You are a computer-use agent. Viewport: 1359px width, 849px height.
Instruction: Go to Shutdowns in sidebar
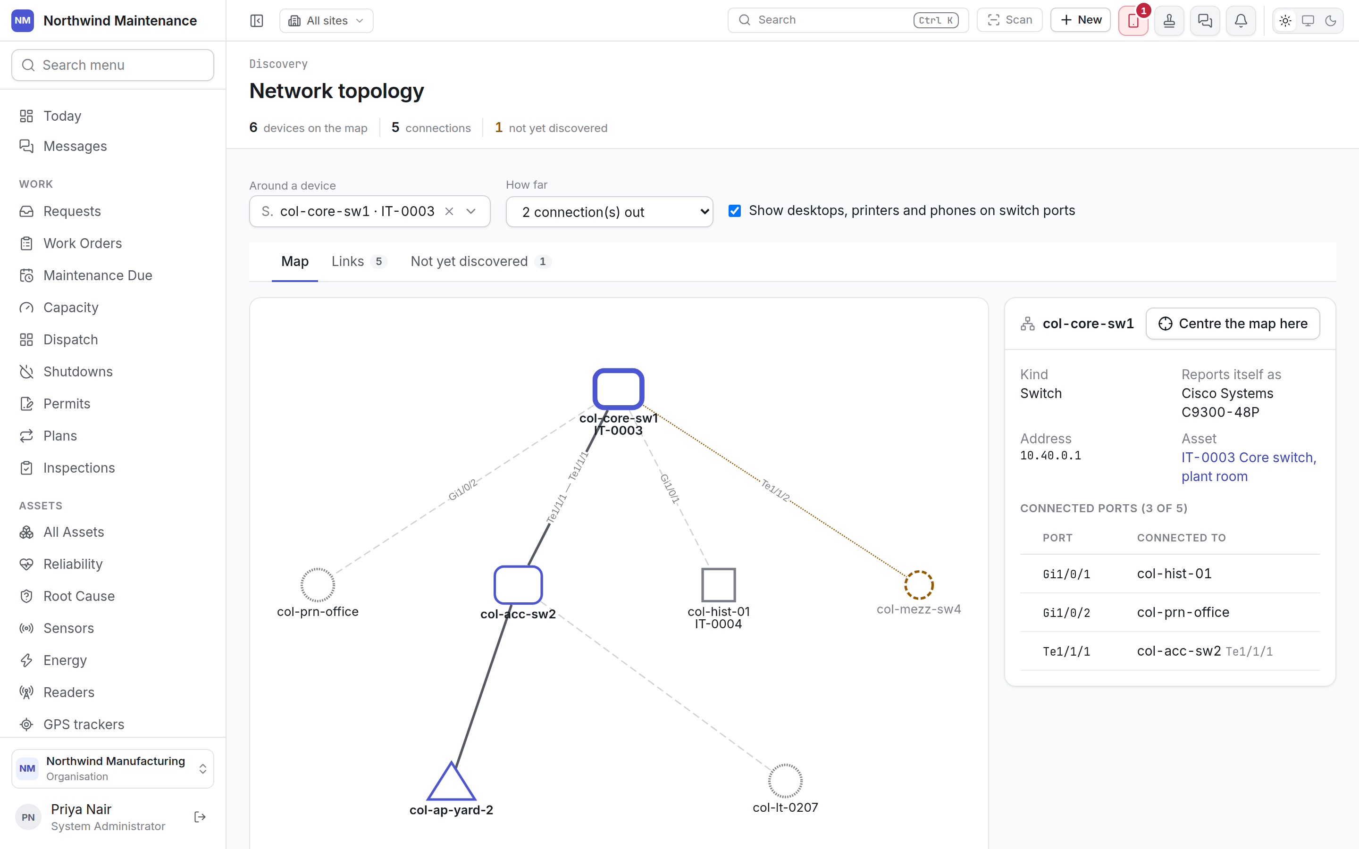pos(112,372)
